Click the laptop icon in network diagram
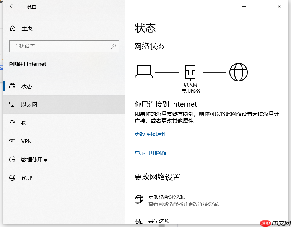 [x=144, y=72]
